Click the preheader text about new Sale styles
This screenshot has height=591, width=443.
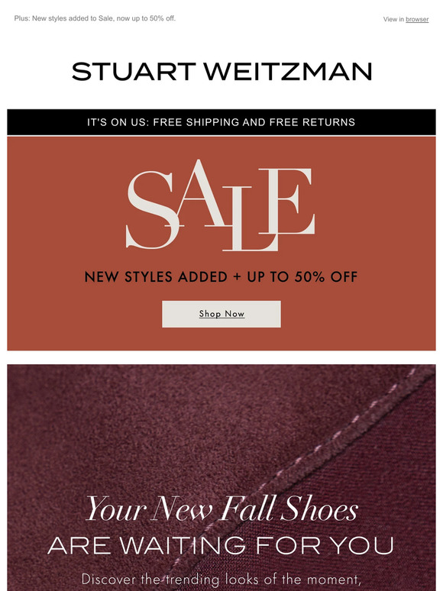pos(95,18)
